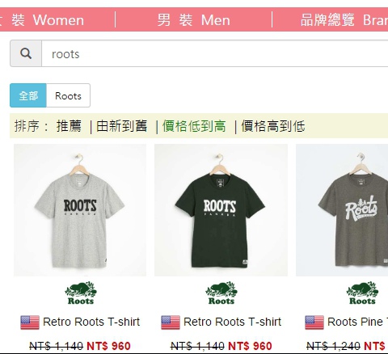Select the Roots brand filter tab

(68, 95)
